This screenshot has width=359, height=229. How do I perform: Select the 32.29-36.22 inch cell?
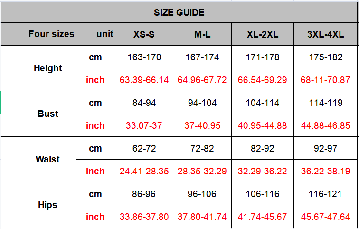(263, 171)
